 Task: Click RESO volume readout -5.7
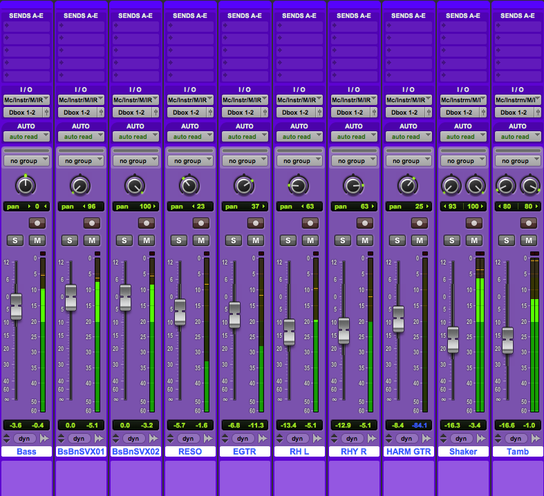point(179,426)
